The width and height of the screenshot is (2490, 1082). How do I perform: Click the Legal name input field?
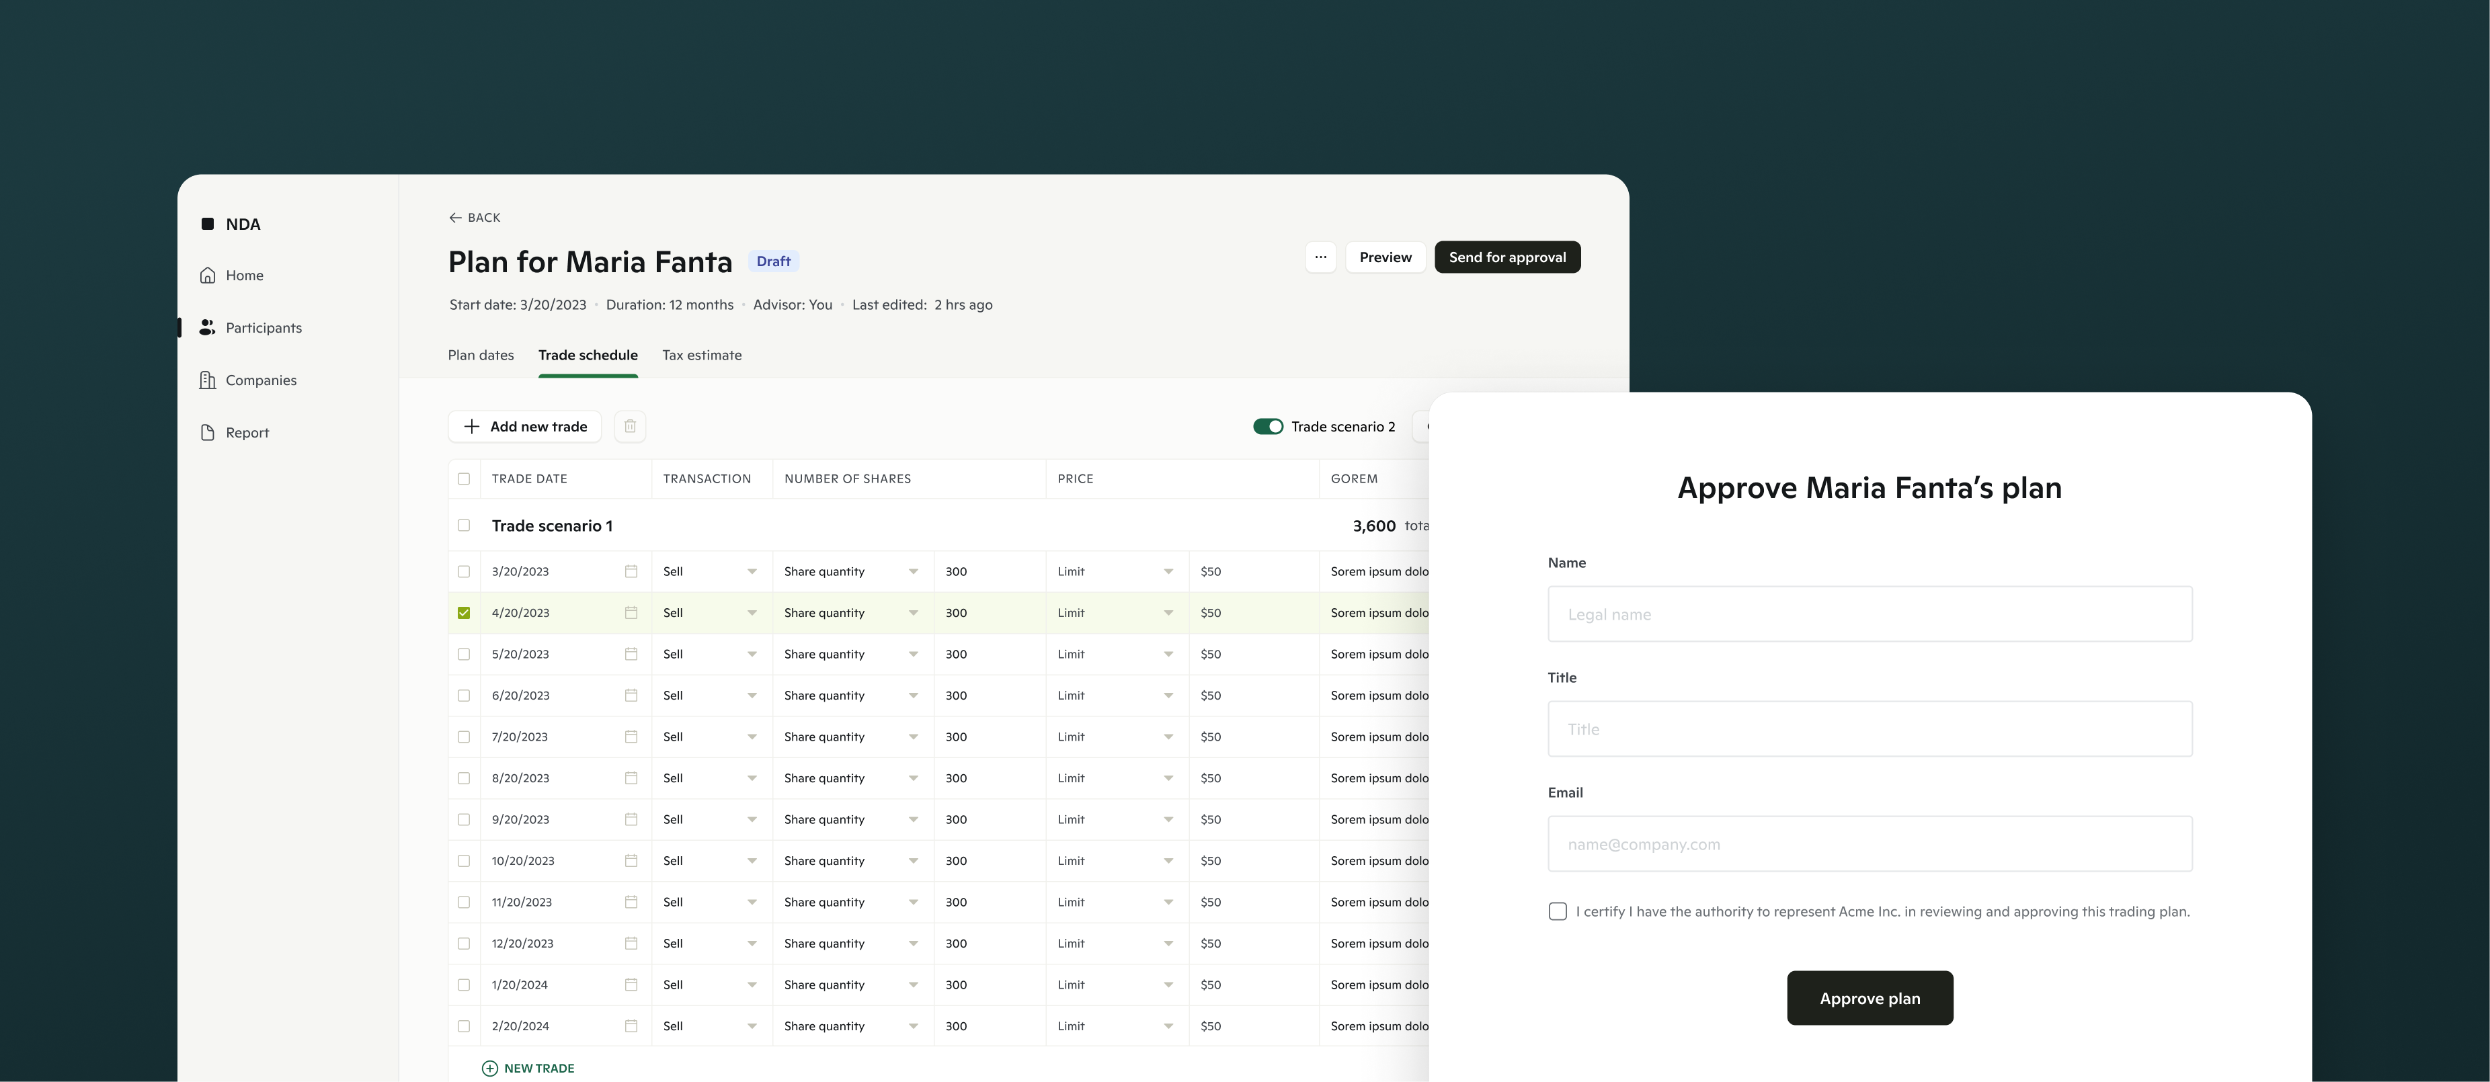pos(1870,614)
